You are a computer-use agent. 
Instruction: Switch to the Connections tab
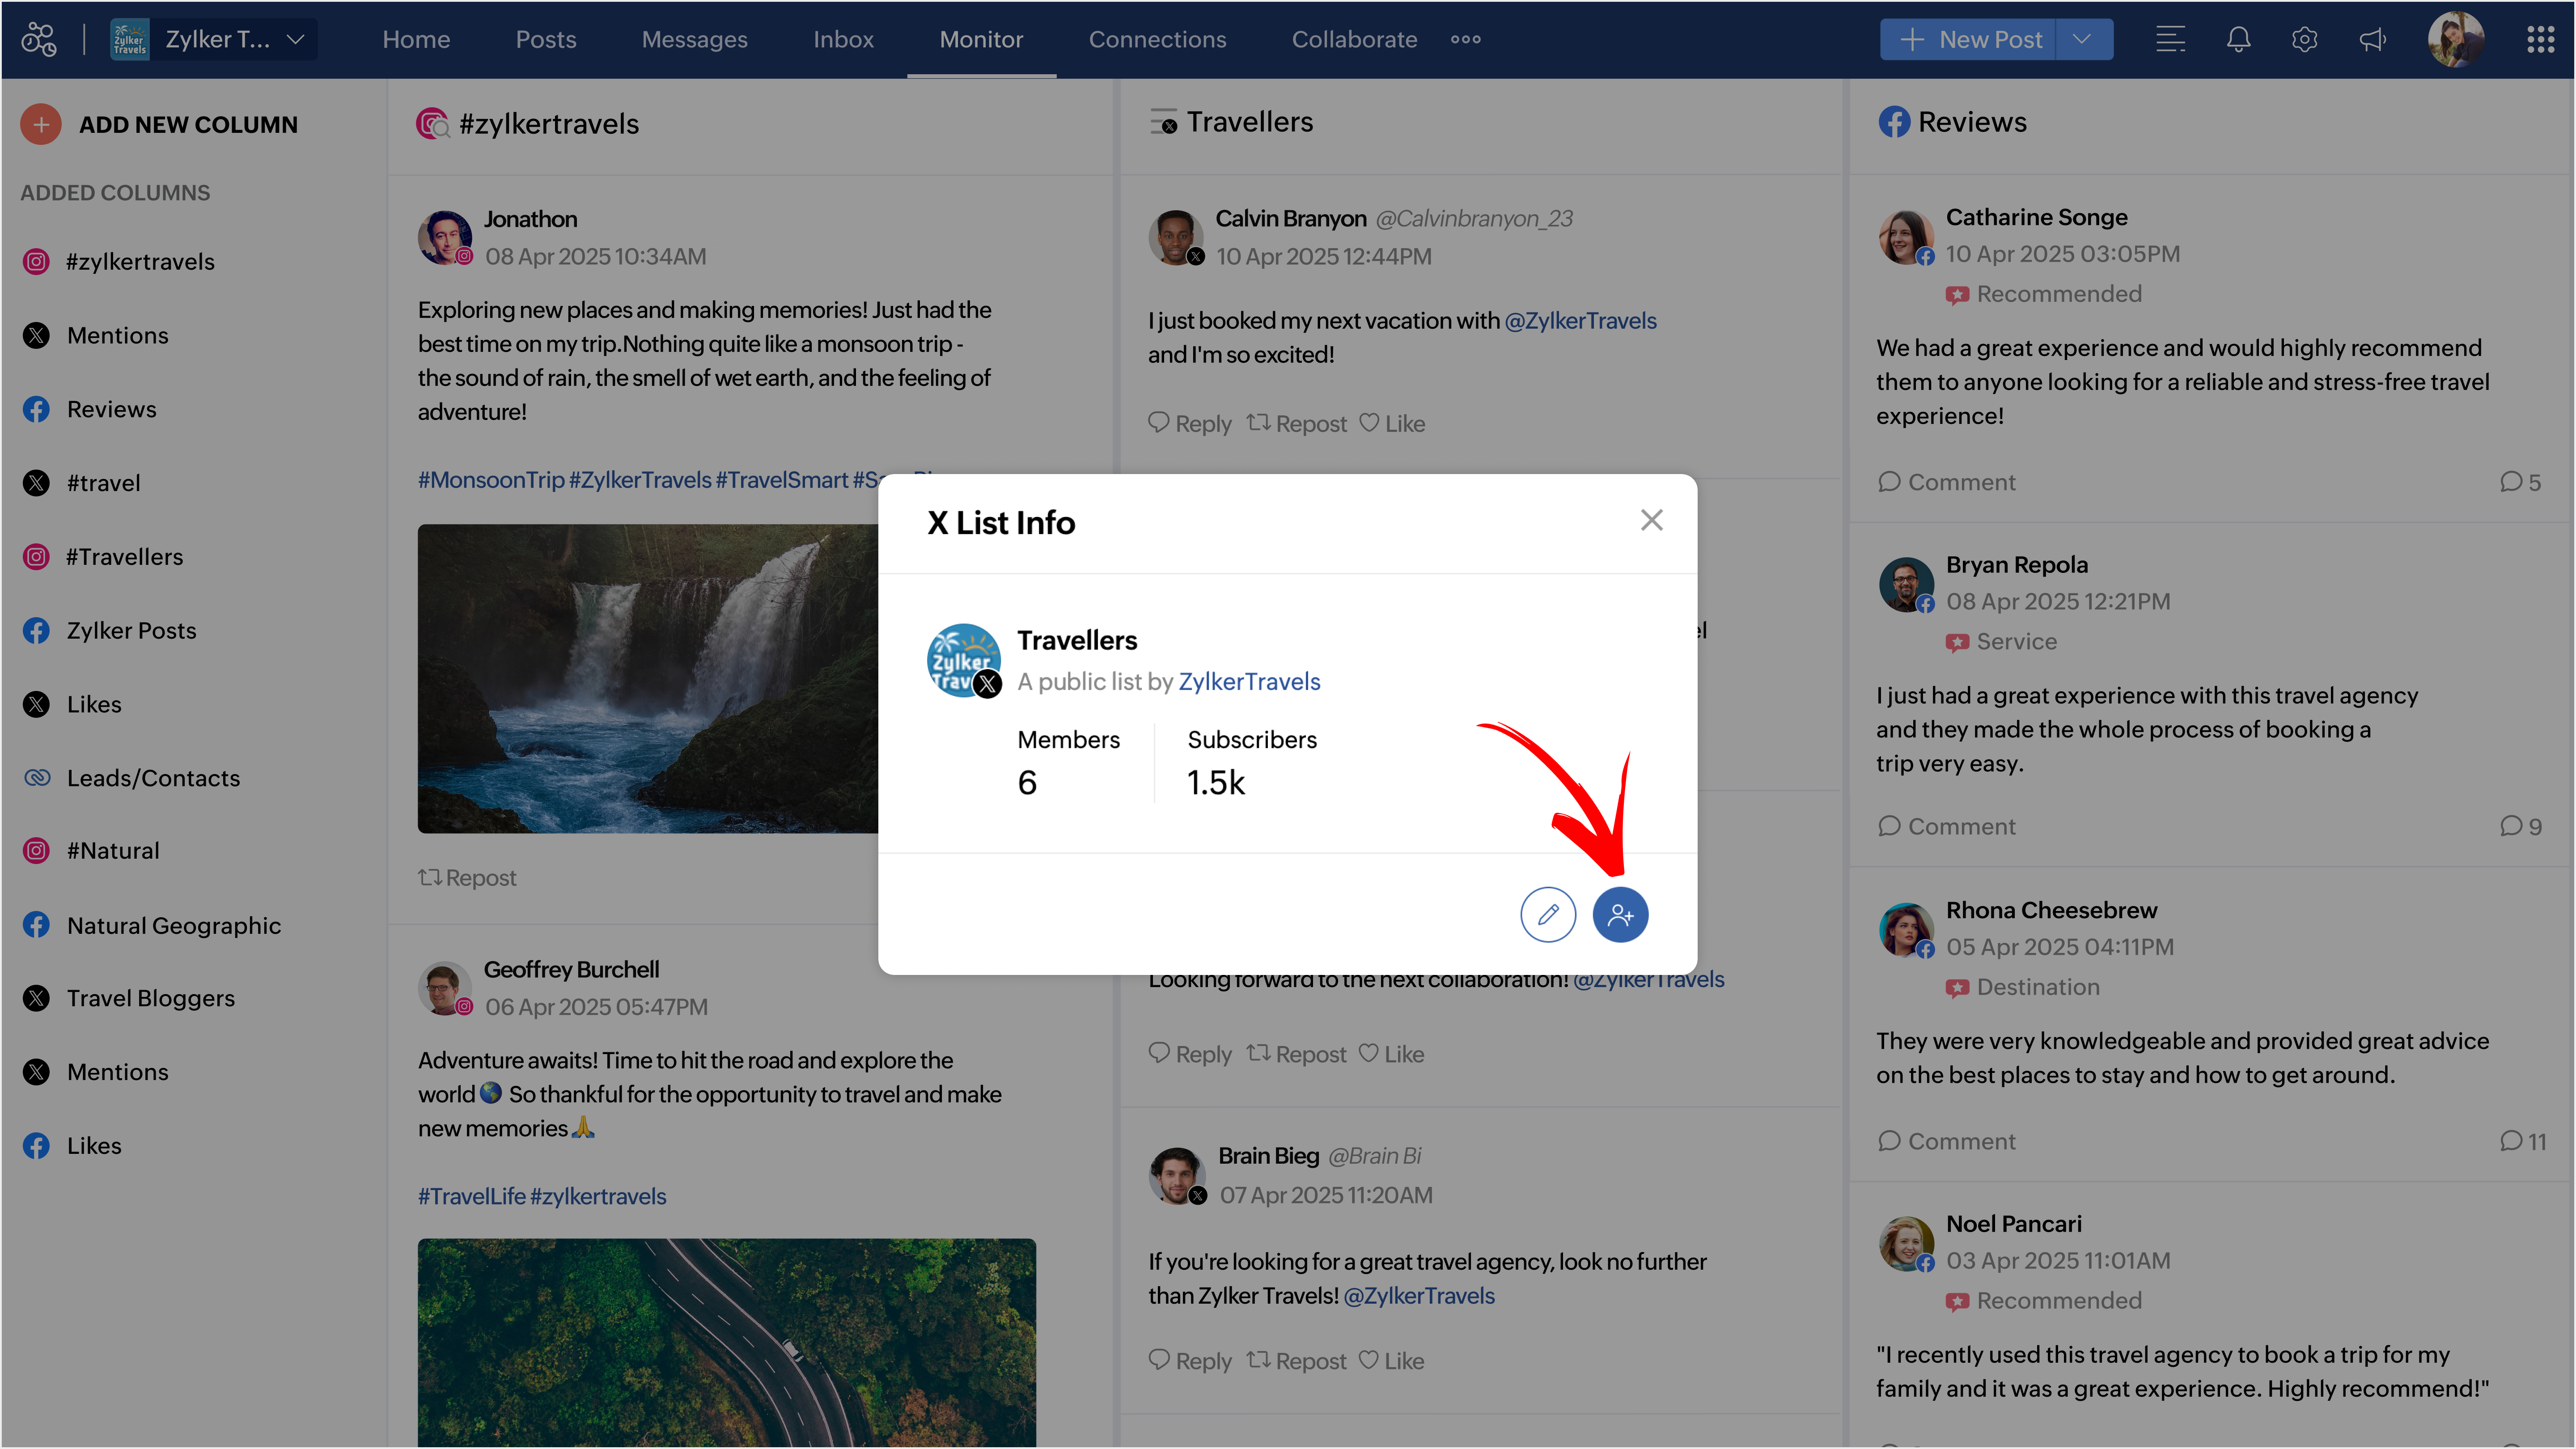1157,40
